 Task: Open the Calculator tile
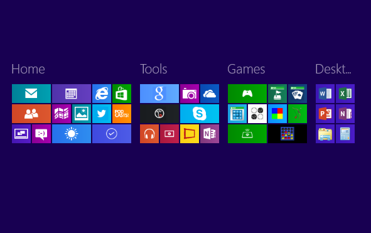tap(345, 134)
